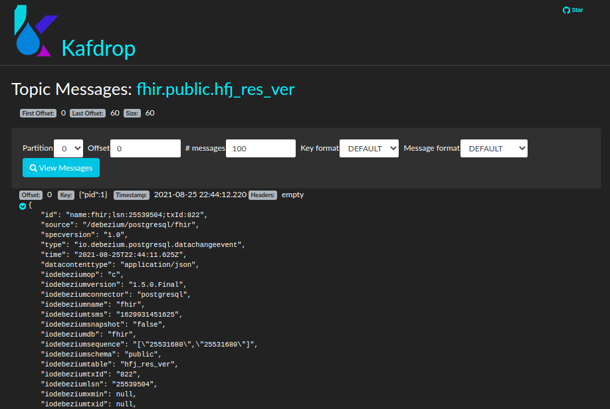This screenshot has height=409, width=610.
Task: Click the "iodebeziumtxId": "822" JSON line
Action: point(90,374)
